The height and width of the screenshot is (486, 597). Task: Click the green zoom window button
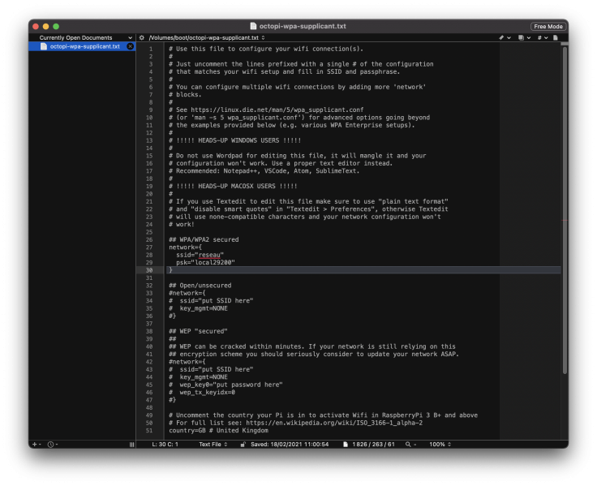pyautogui.click(x=56, y=26)
